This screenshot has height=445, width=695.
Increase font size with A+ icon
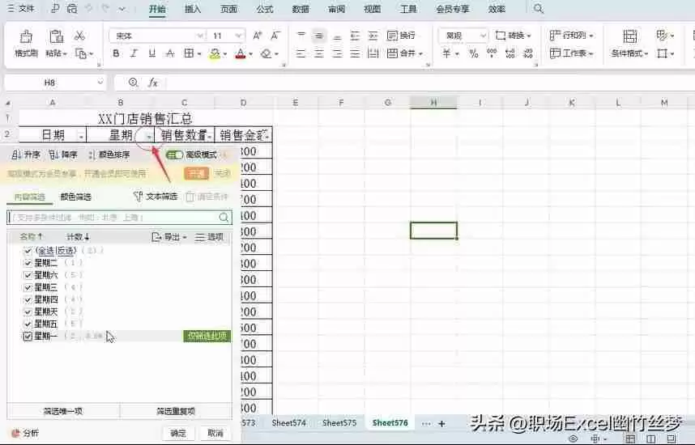257,36
